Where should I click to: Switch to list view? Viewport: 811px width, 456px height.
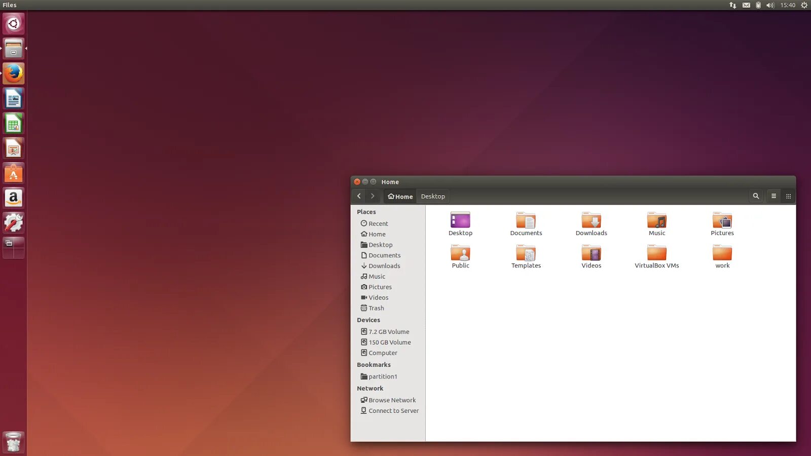(773, 196)
